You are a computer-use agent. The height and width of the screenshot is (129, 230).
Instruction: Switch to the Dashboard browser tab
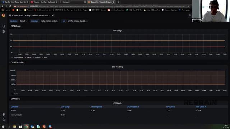click(x=73, y=2)
